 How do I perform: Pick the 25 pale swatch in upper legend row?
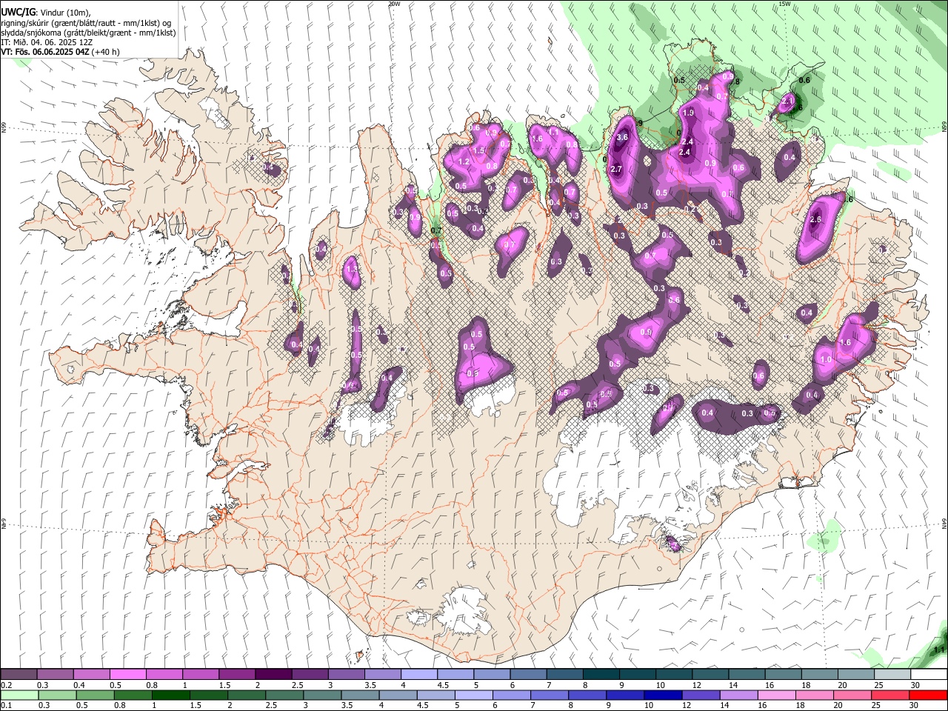(892, 674)
